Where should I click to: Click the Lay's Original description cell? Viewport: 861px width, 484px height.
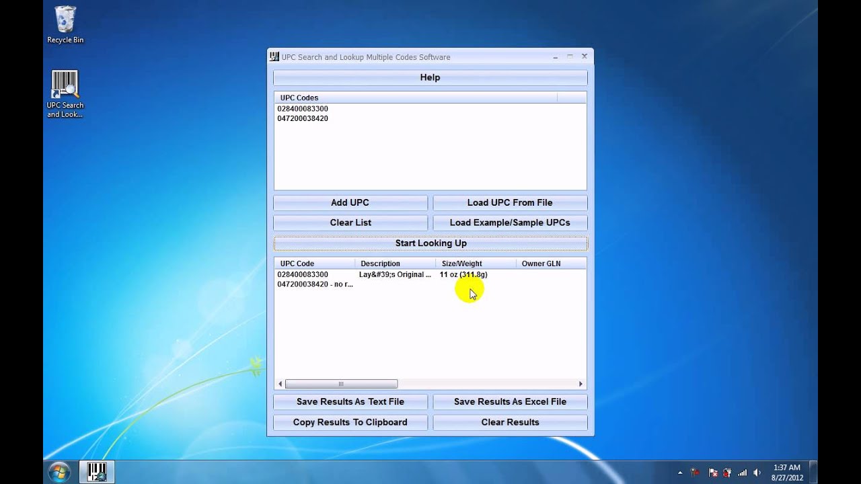click(x=395, y=274)
